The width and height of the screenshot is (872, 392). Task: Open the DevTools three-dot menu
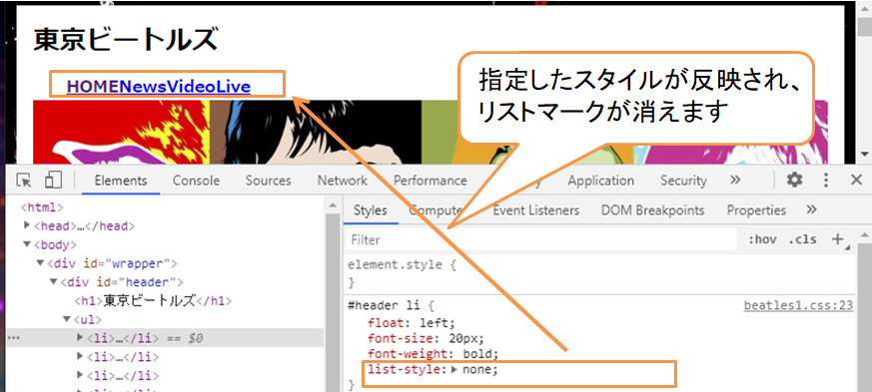pyautogui.click(x=826, y=180)
